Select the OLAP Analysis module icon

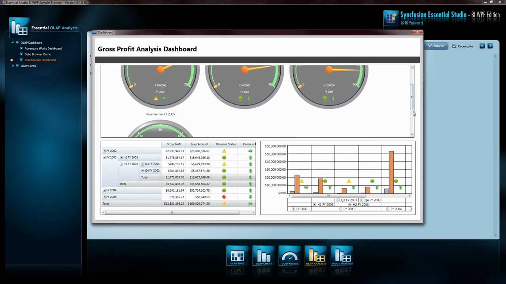315,256
